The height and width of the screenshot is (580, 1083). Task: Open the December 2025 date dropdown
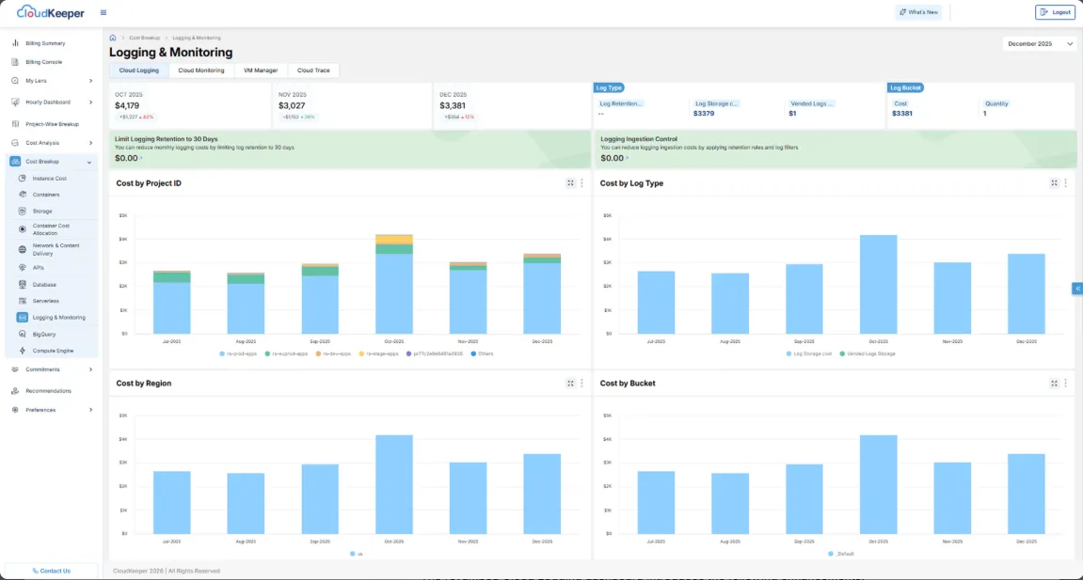[1038, 43]
